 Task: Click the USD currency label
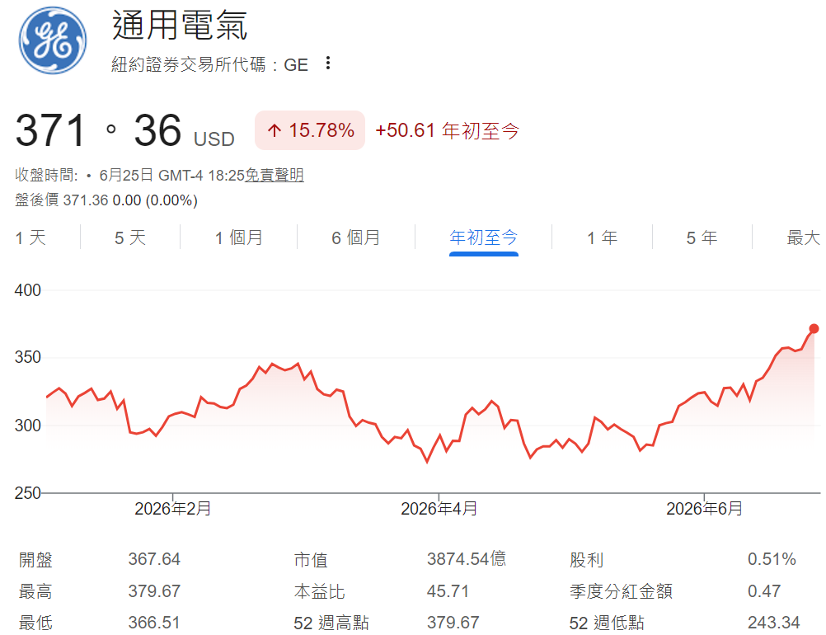coord(214,139)
